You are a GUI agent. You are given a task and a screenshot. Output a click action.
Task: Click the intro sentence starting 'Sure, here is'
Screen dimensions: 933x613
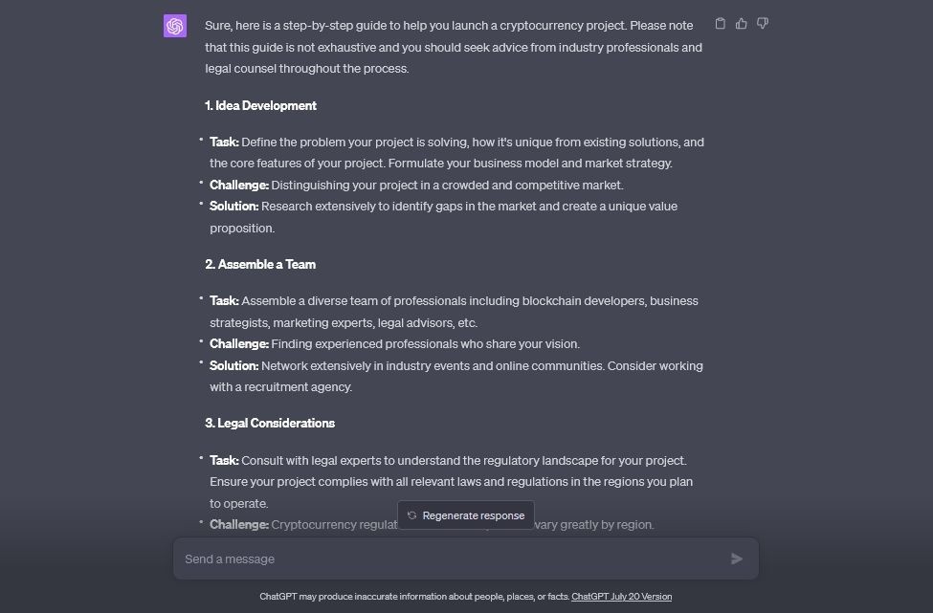454,47
